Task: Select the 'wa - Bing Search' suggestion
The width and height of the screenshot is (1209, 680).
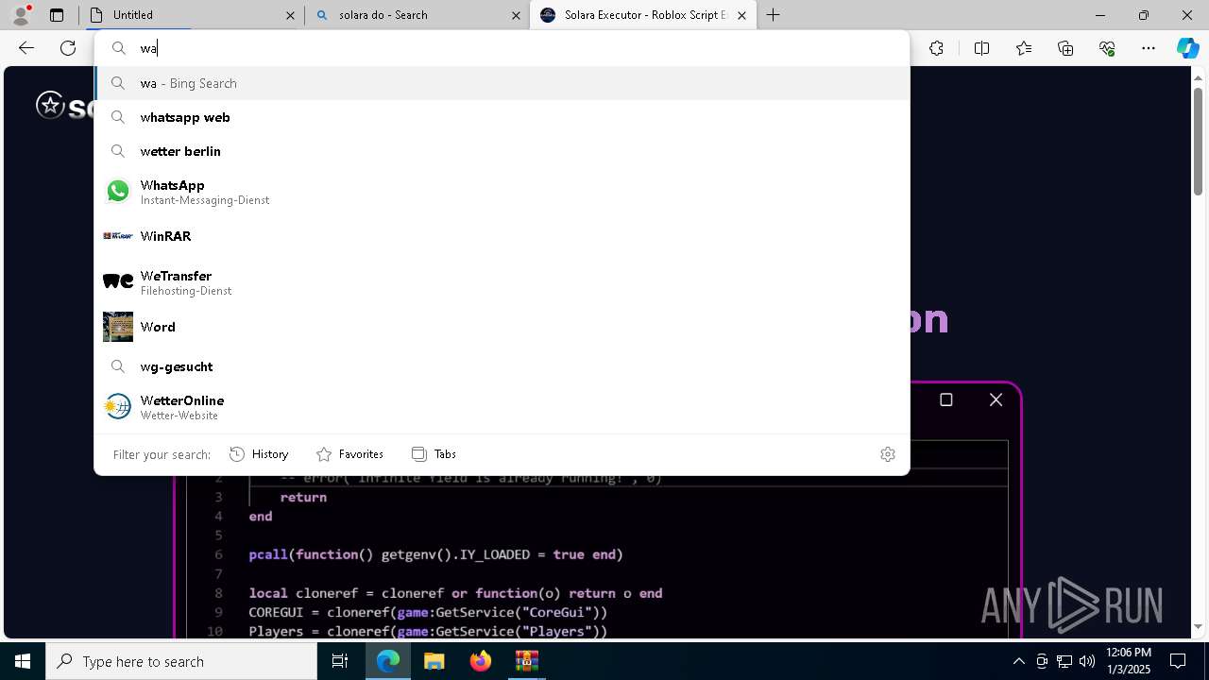Action: (x=502, y=83)
